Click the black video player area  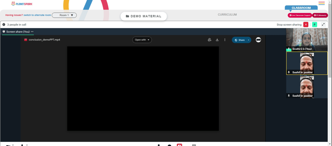(143, 88)
